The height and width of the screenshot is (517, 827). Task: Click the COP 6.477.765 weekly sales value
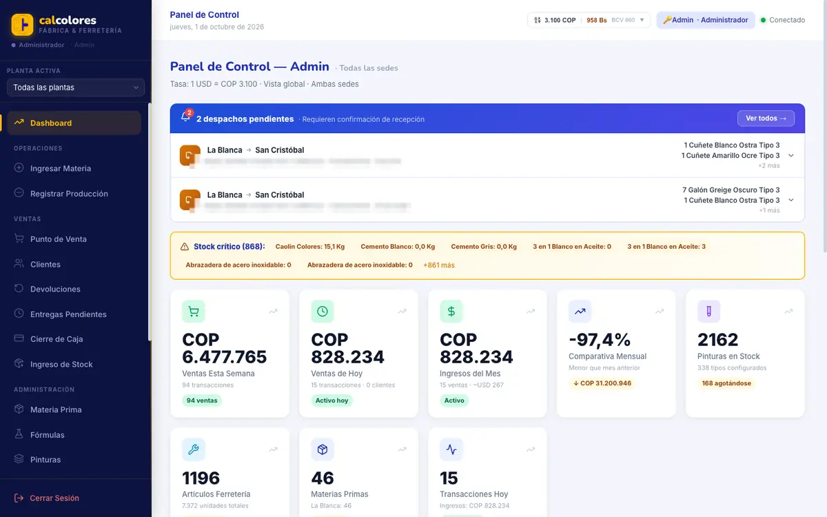pos(224,348)
